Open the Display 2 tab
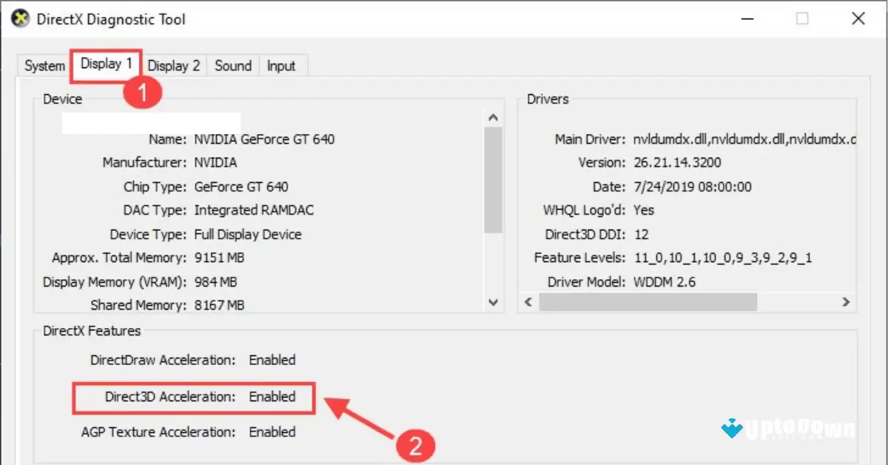888x465 pixels. pyautogui.click(x=174, y=66)
